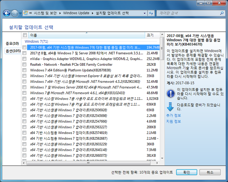Switch to the 옵션(105) tab
This screenshot has height=182, width=228.
click(13, 51)
